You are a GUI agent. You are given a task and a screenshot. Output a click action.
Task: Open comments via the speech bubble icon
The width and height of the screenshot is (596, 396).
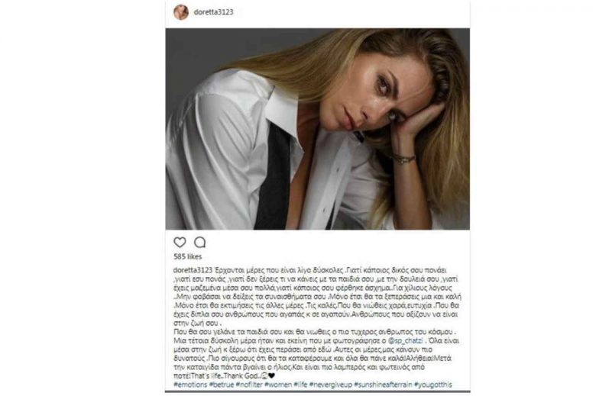tap(200, 242)
